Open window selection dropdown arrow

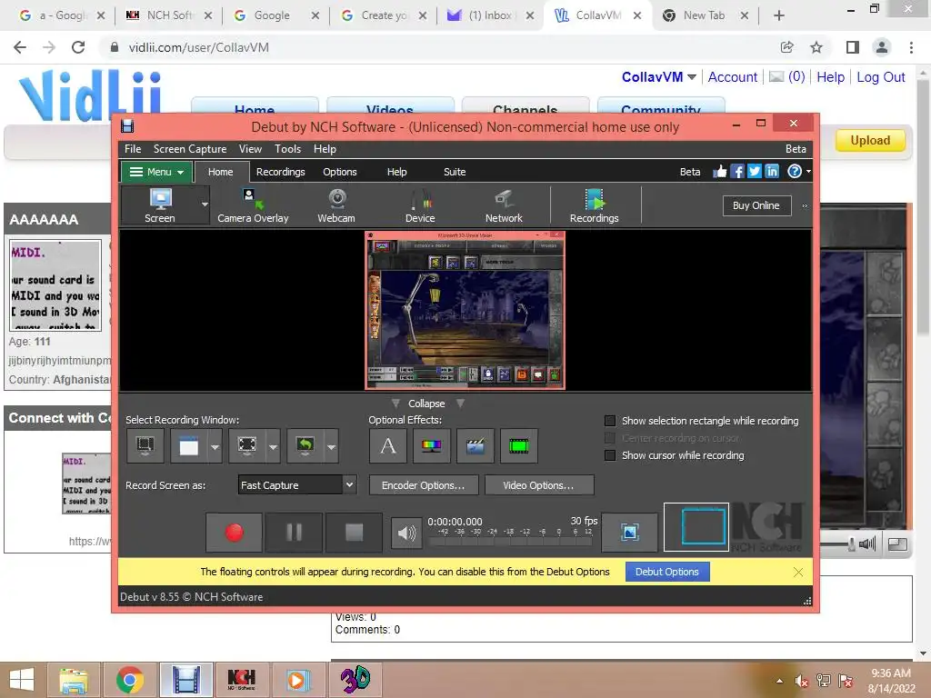(215, 446)
